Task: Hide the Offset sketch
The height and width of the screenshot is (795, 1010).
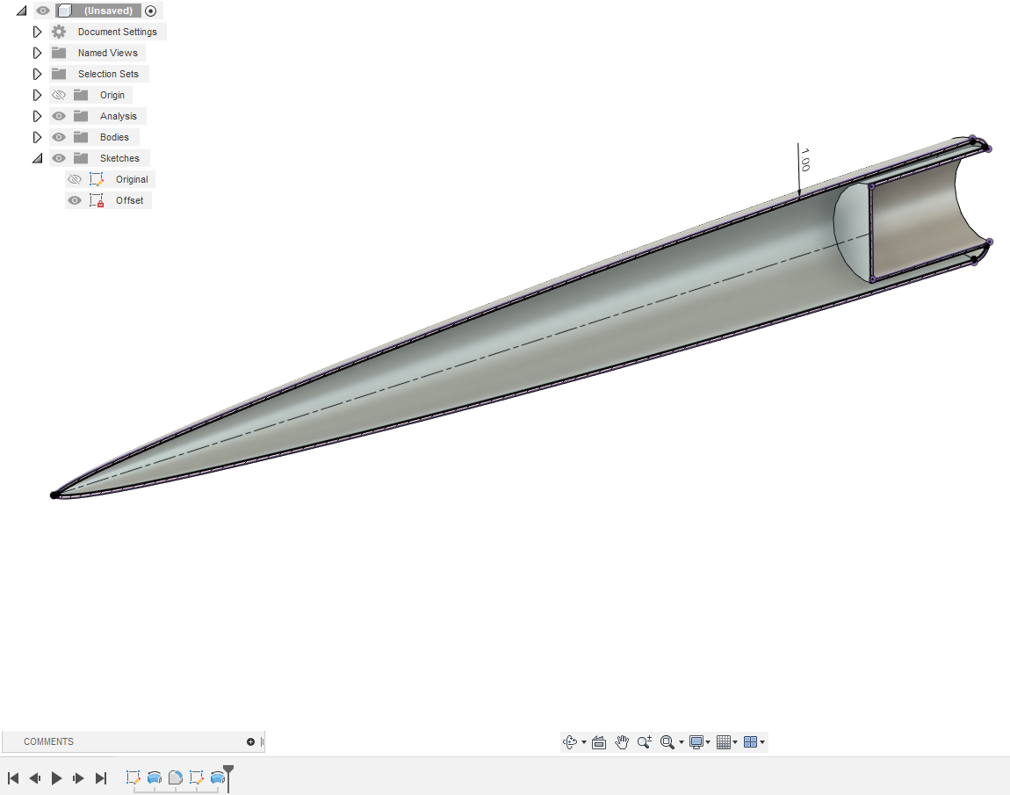Action: click(75, 200)
